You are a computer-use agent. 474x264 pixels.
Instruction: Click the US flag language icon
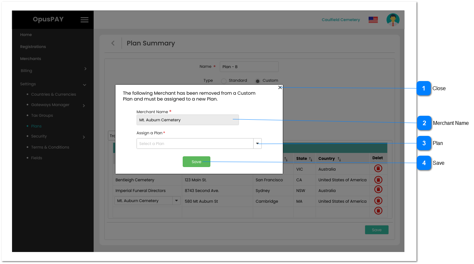(x=373, y=19)
